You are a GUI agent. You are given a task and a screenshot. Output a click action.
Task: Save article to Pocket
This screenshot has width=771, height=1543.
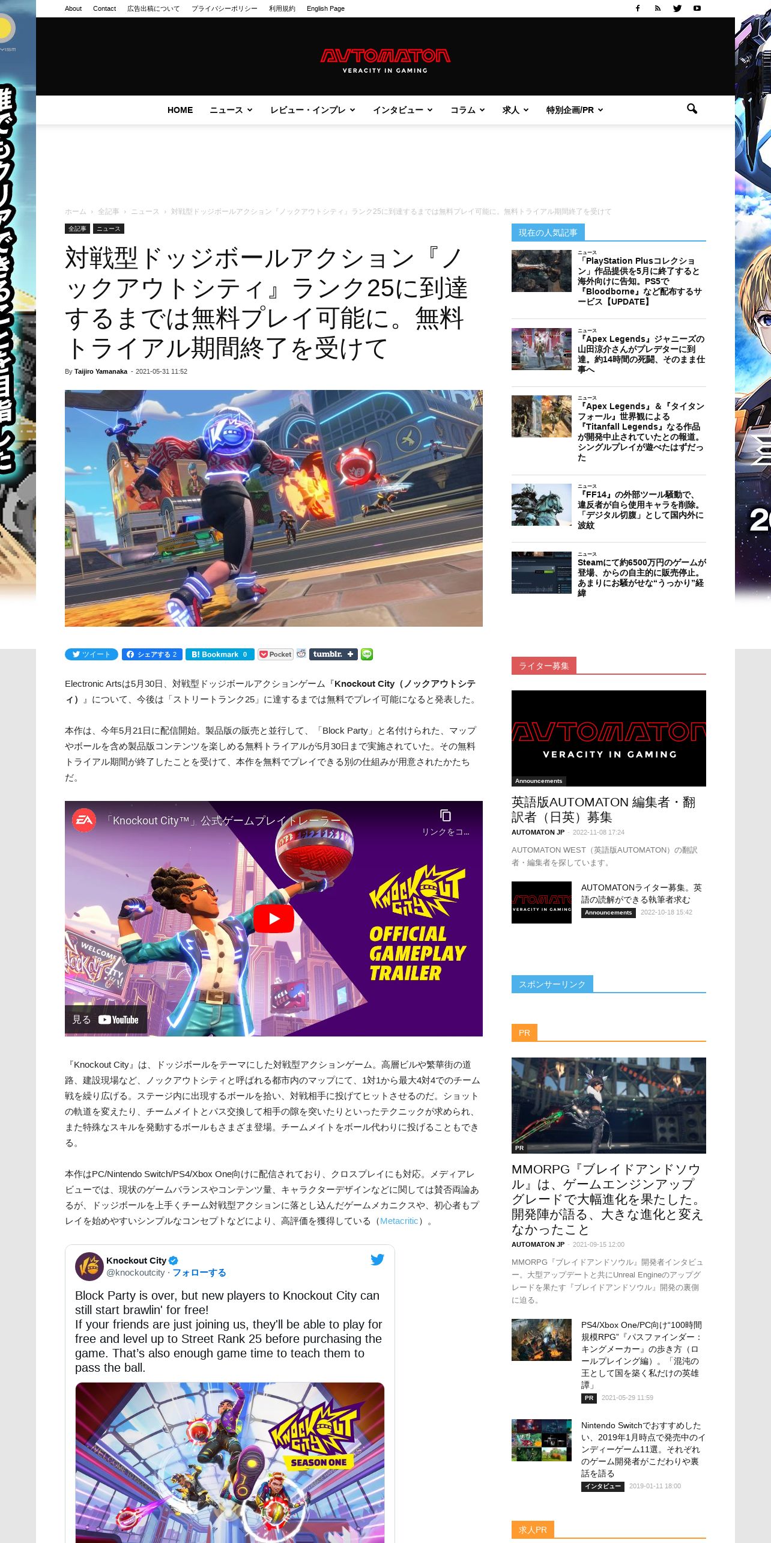tap(276, 654)
